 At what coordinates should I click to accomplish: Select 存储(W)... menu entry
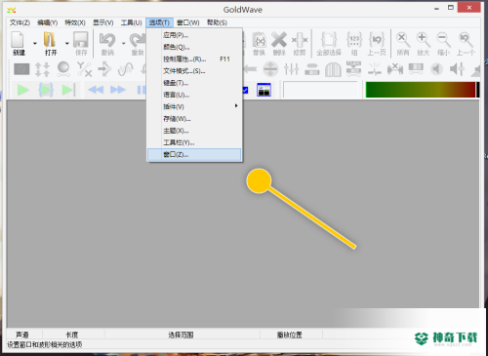(x=194, y=119)
